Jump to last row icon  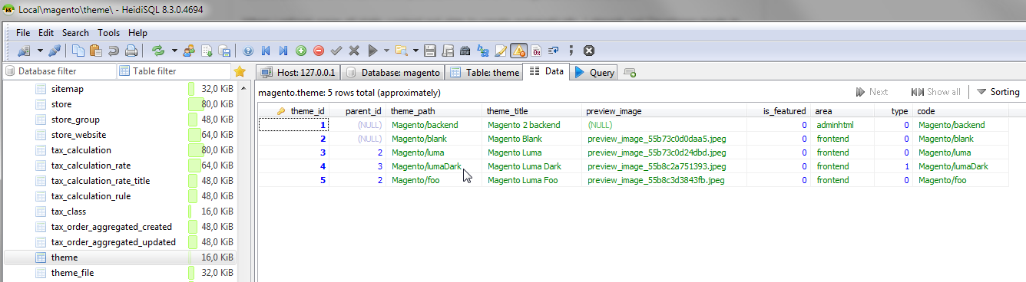tap(283, 51)
